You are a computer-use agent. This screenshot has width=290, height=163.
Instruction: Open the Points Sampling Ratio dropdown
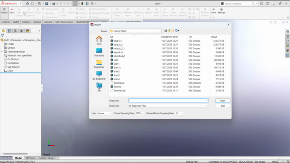click(140, 113)
